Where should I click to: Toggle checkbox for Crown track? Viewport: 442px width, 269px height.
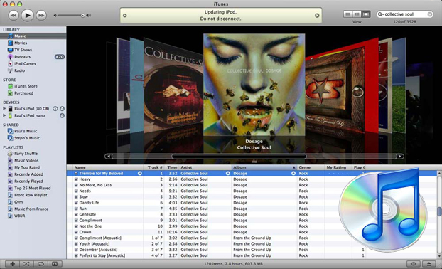pyautogui.click(x=76, y=232)
